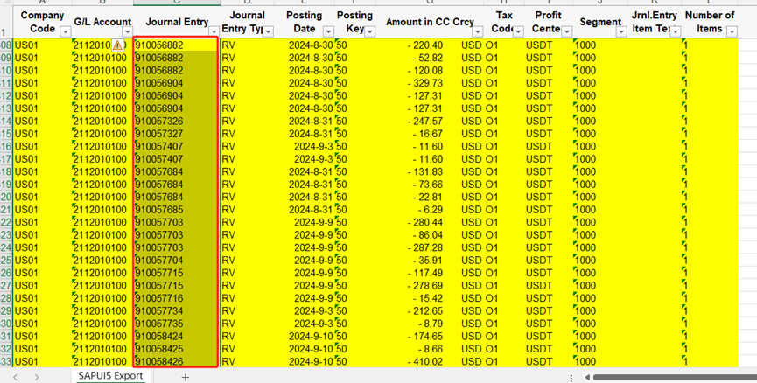
Task: Expand the Journal Entry column filter
Action: tap(213, 31)
